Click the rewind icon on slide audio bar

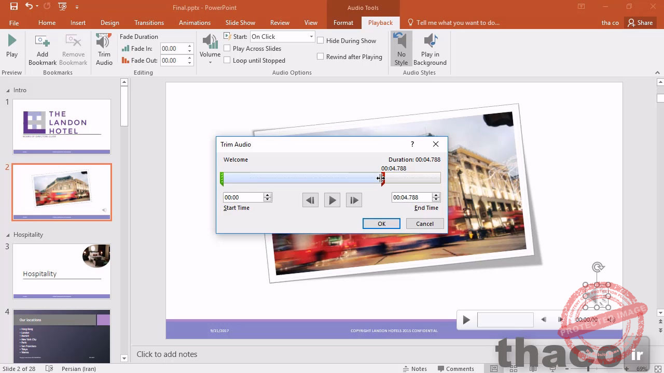coord(543,320)
